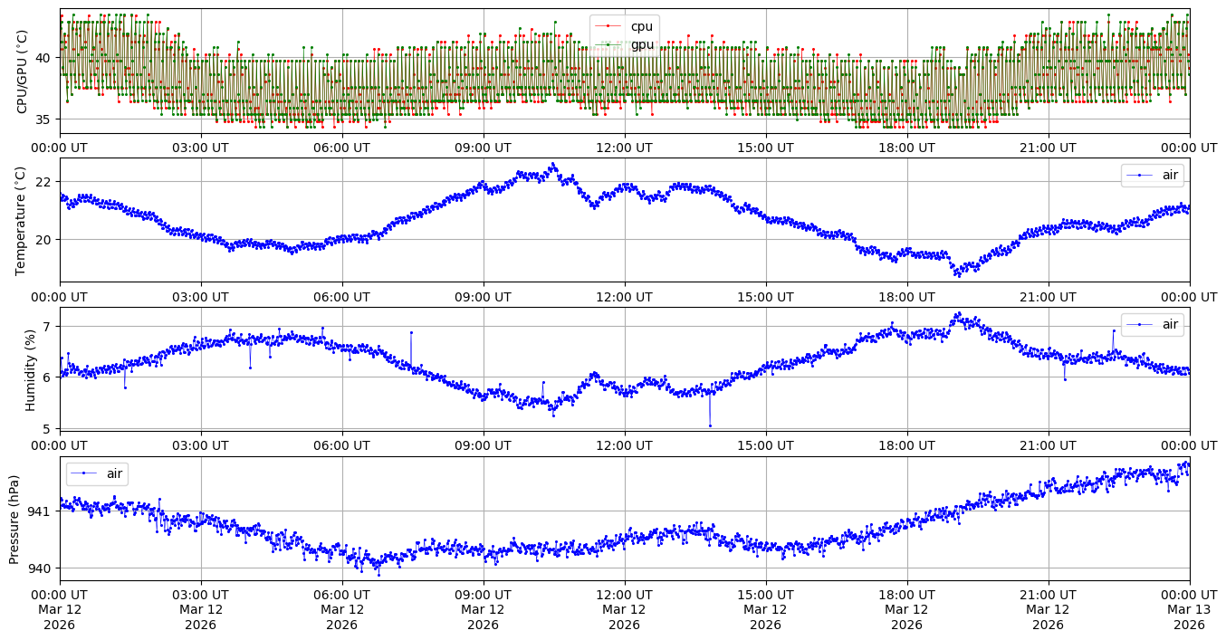Click 18:00 UT tick below the Humidity chart
The height and width of the screenshot is (640, 1226).
tap(906, 445)
